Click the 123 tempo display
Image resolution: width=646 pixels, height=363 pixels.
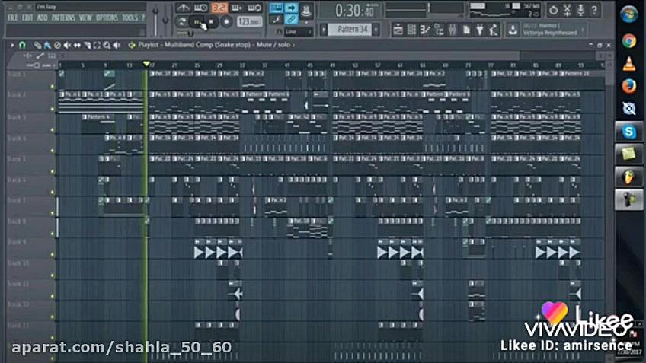pos(249,22)
